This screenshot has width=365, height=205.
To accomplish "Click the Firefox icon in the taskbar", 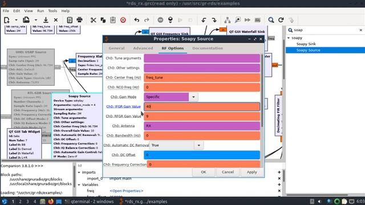I will click(51, 201).
